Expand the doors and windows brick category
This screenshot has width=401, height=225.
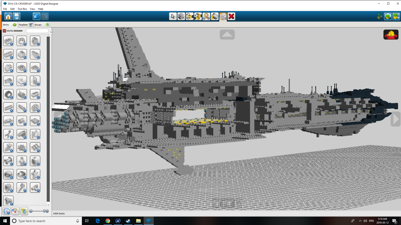point(35,81)
